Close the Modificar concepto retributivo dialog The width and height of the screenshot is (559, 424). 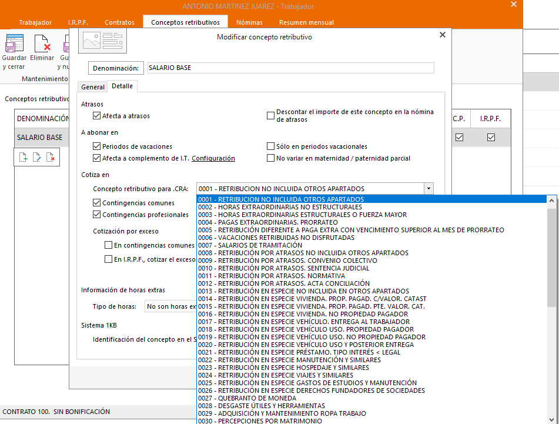[x=443, y=35]
